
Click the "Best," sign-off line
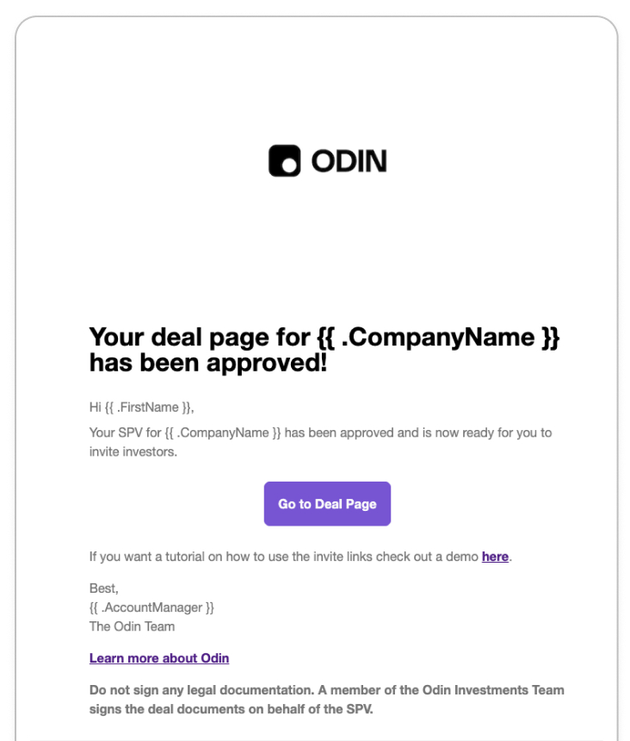click(104, 588)
